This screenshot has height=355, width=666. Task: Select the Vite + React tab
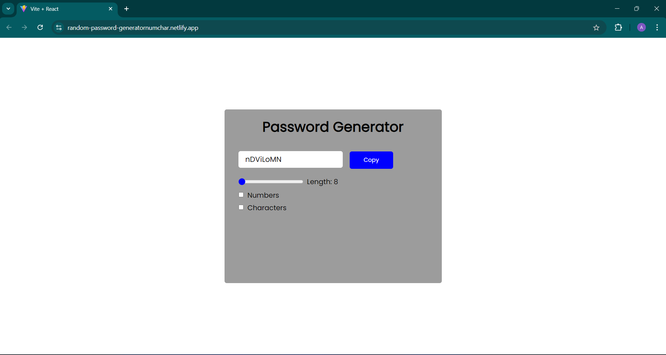click(67, 9)
